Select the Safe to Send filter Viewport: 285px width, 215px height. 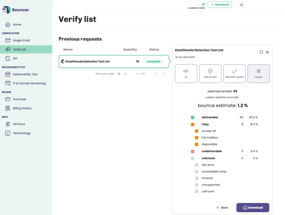click(x=210, y=74)
